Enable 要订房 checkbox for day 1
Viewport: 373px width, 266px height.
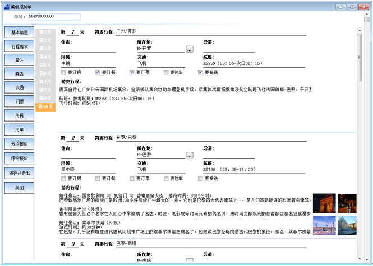[63, 72]
